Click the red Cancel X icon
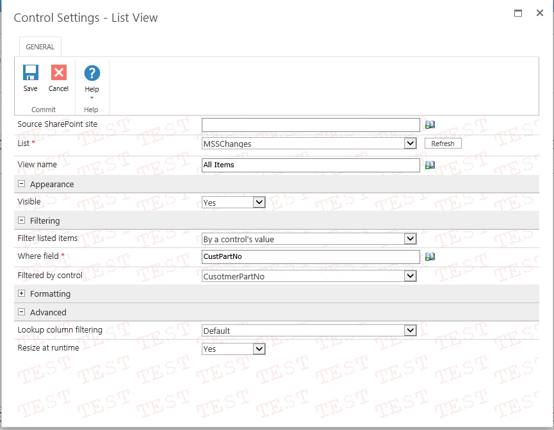The image size is (554, 430). 59,72
